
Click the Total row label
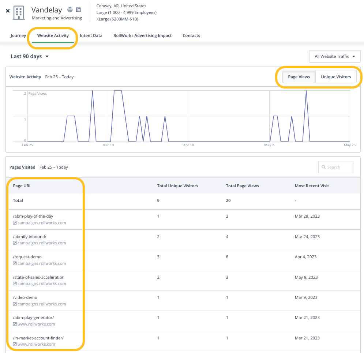pyautogui.click(x=18, y=200)
